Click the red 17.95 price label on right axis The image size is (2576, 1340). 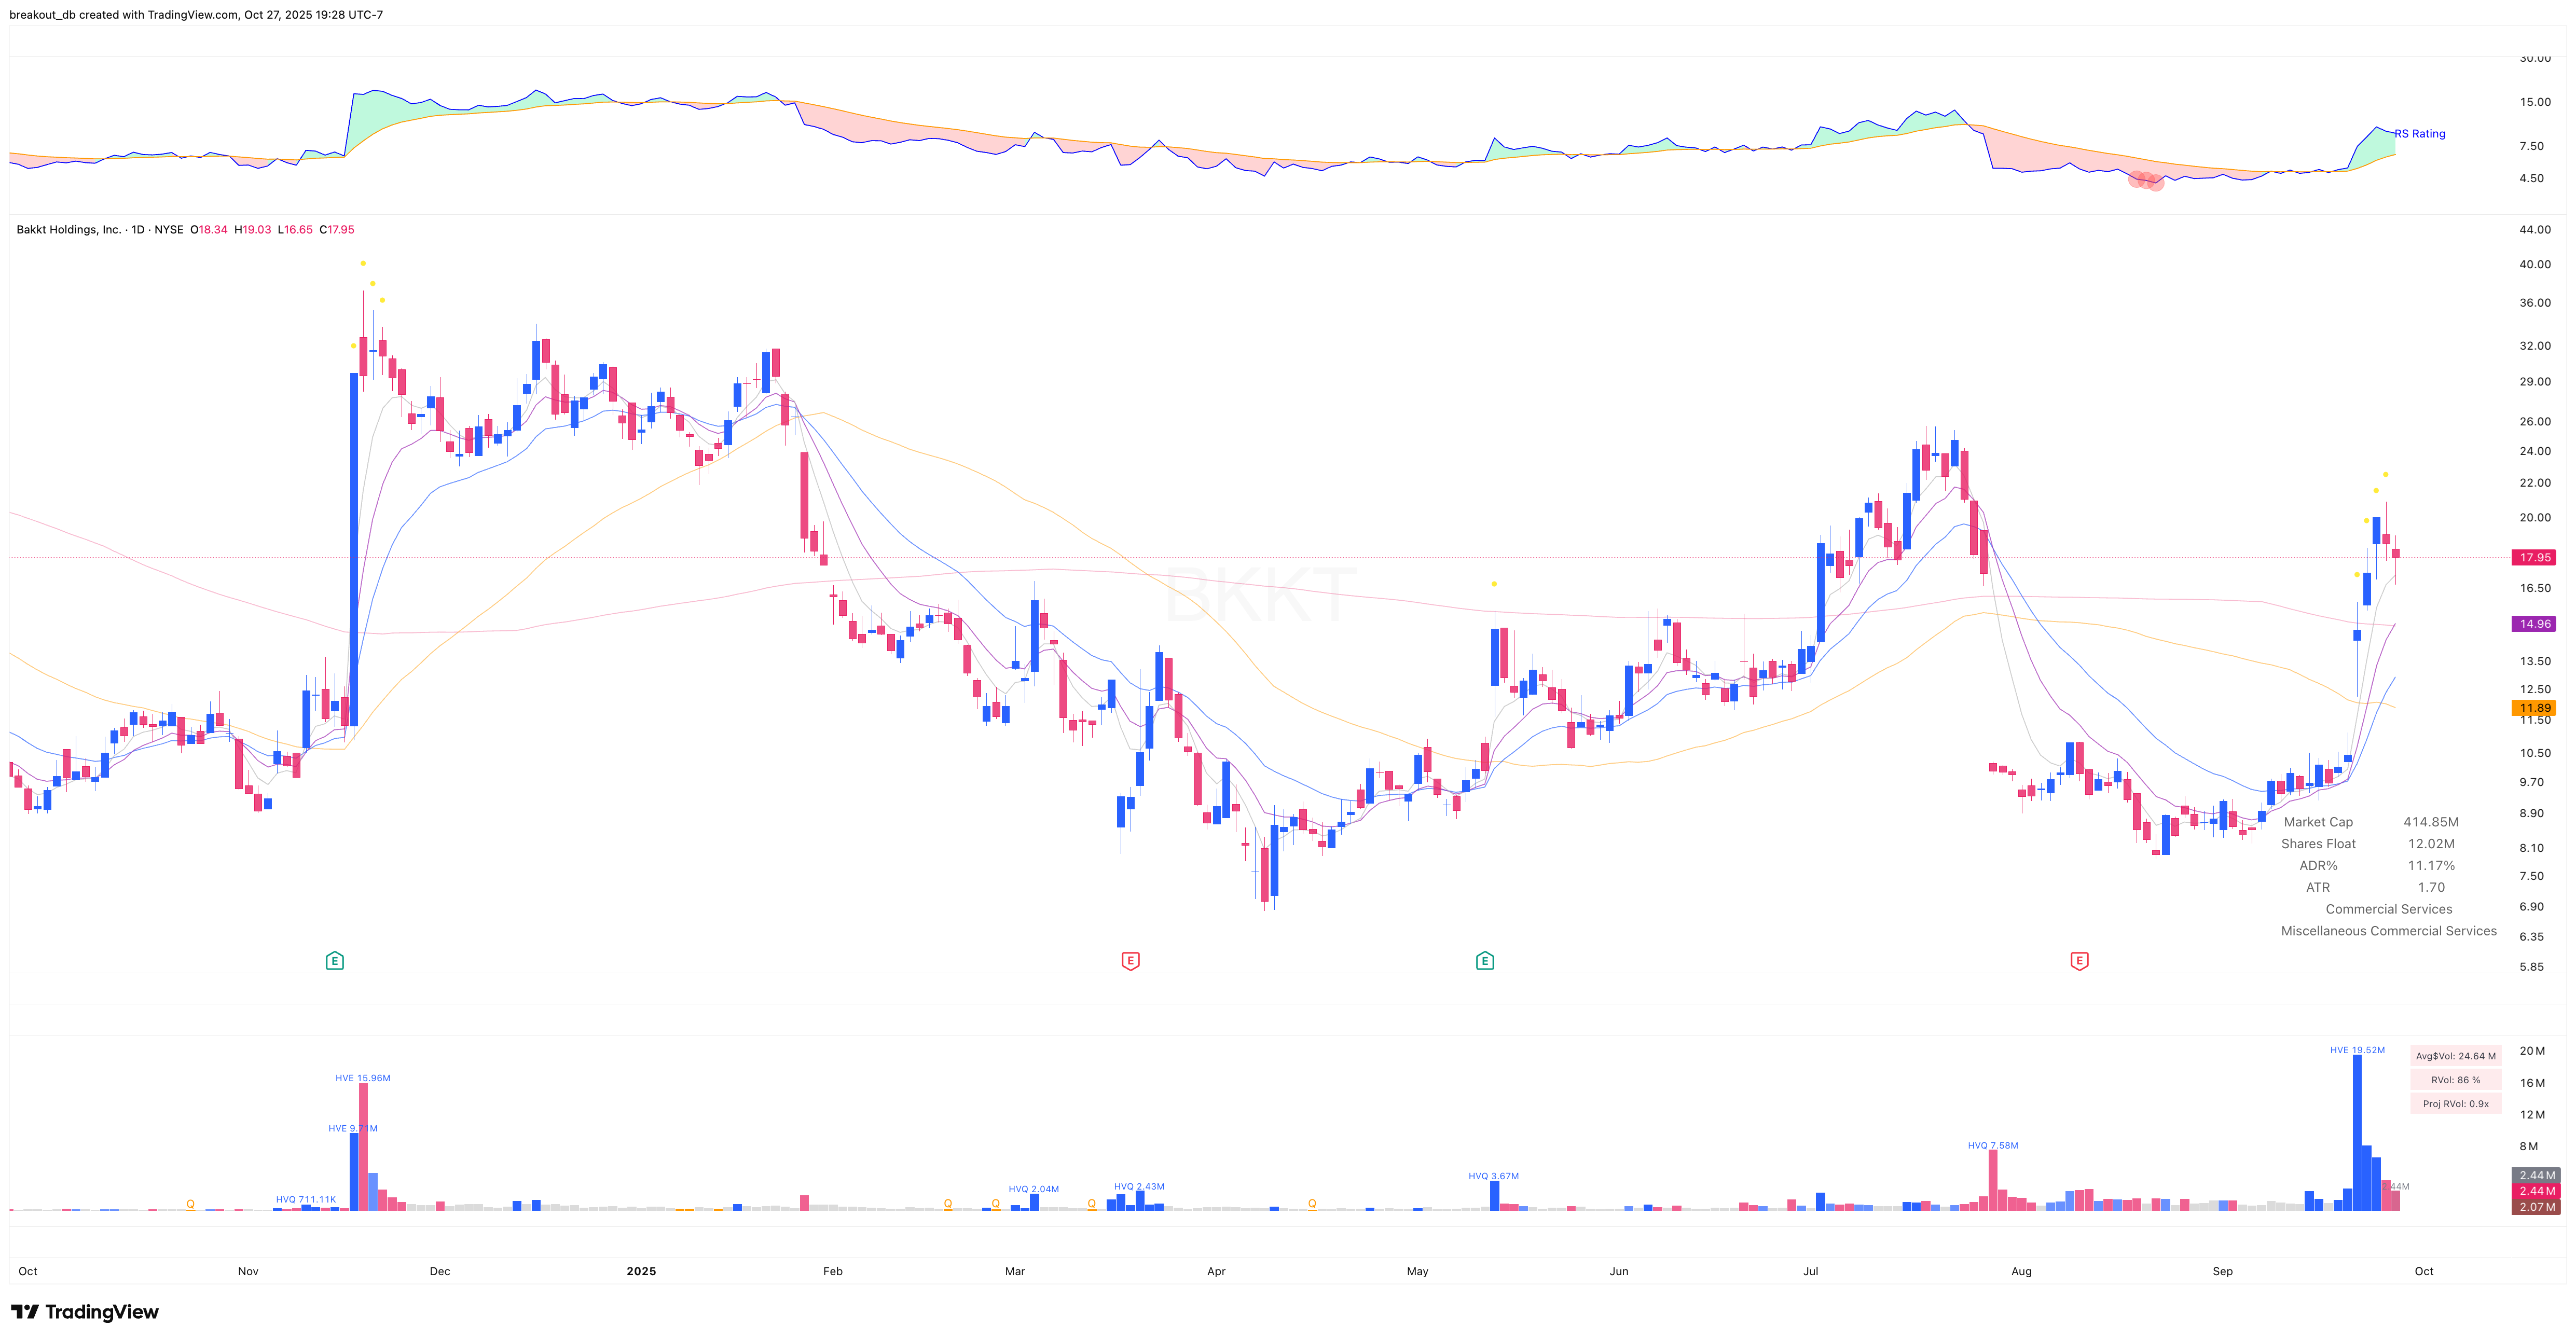coord(2533,557)
